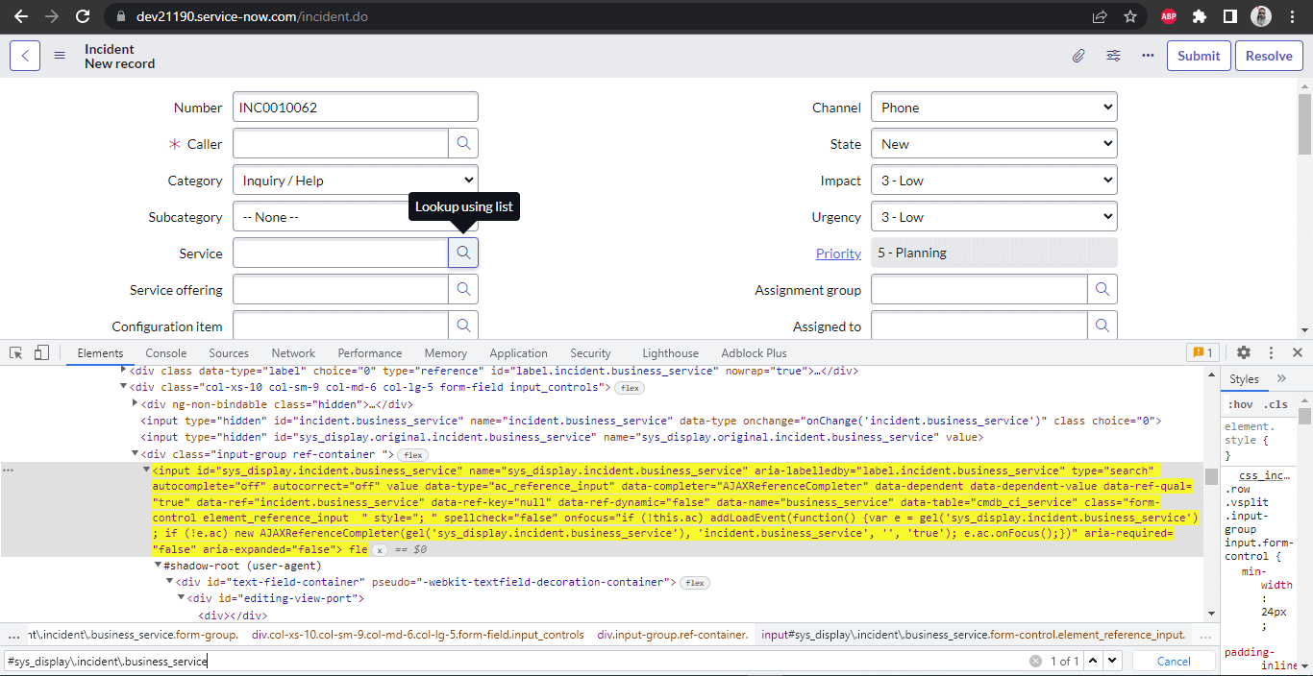Toggle the .cls class editor

[x=1274, y=403]
